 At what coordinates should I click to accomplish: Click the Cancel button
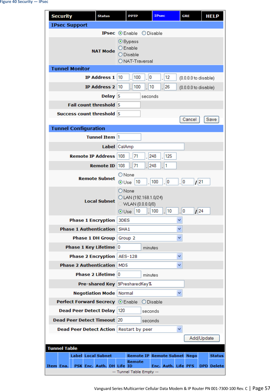[x=190, y=119]
